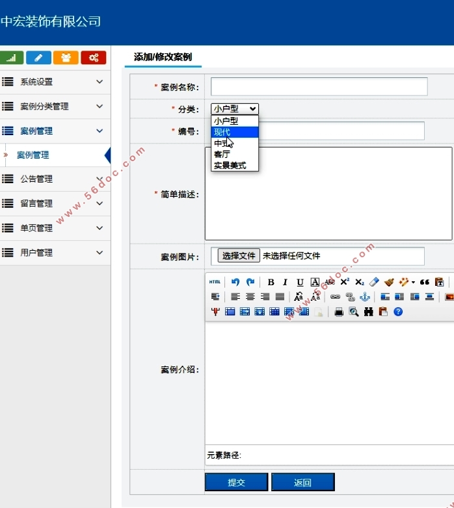454x508 pixels.
Task: Select 现代 from the category dropdown
Action: click(x=235, y=132)
